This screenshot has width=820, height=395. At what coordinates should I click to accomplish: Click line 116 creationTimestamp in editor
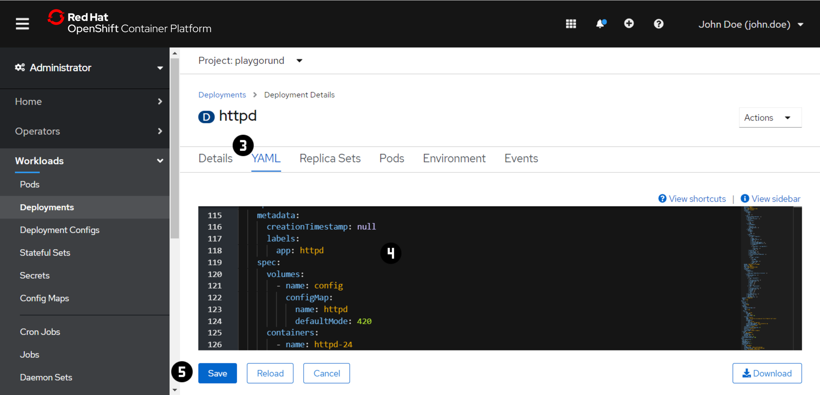(321, 227)
